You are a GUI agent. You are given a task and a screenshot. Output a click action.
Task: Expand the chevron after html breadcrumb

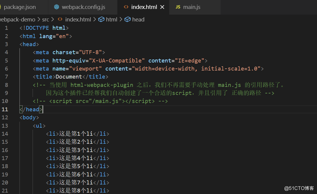click(x=121, y=19)
